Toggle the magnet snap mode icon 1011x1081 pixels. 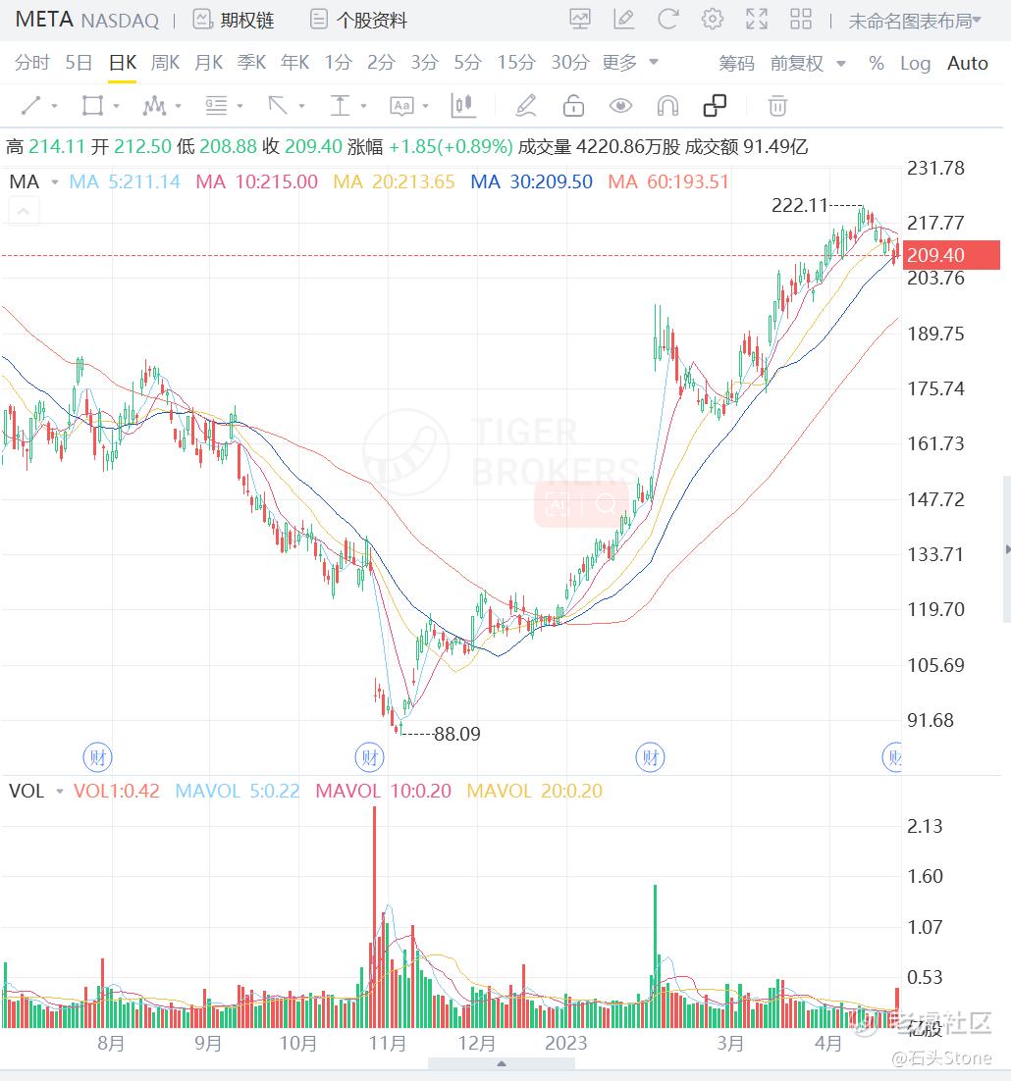667,106
